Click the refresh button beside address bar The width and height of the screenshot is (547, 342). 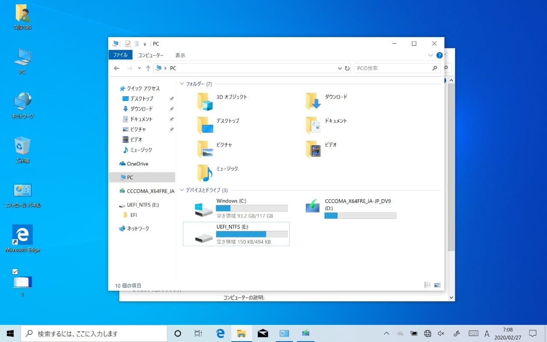click(347, 68)
